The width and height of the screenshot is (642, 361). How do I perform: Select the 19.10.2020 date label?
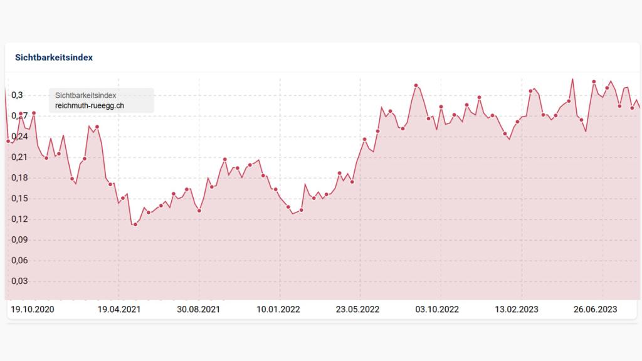[33, 310]
